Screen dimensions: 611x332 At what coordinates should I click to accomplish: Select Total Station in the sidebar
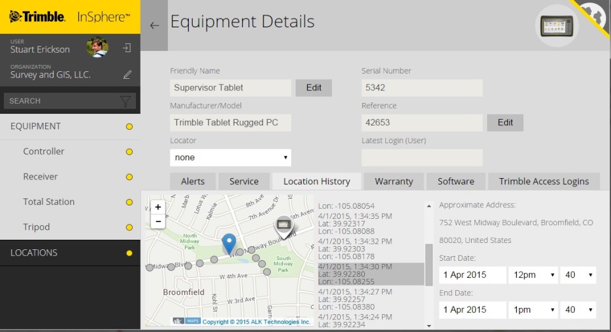pos(70,202)
